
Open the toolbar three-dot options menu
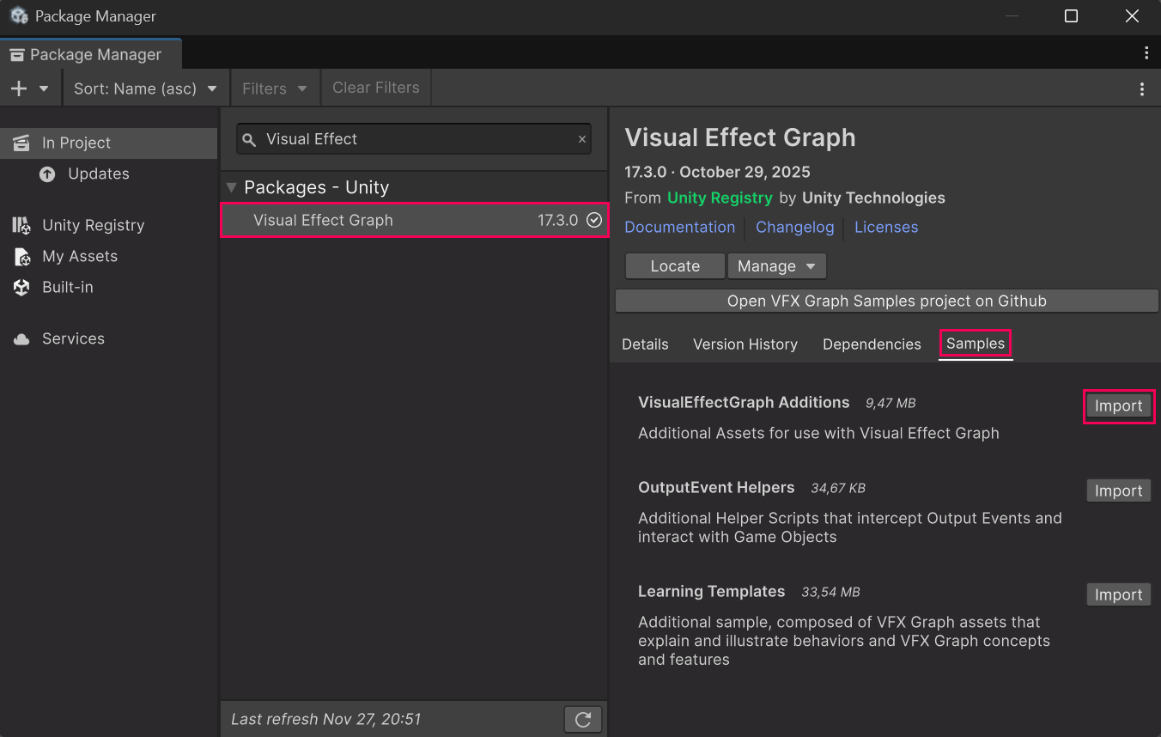pyautogui.click(x=1141, y=88)
